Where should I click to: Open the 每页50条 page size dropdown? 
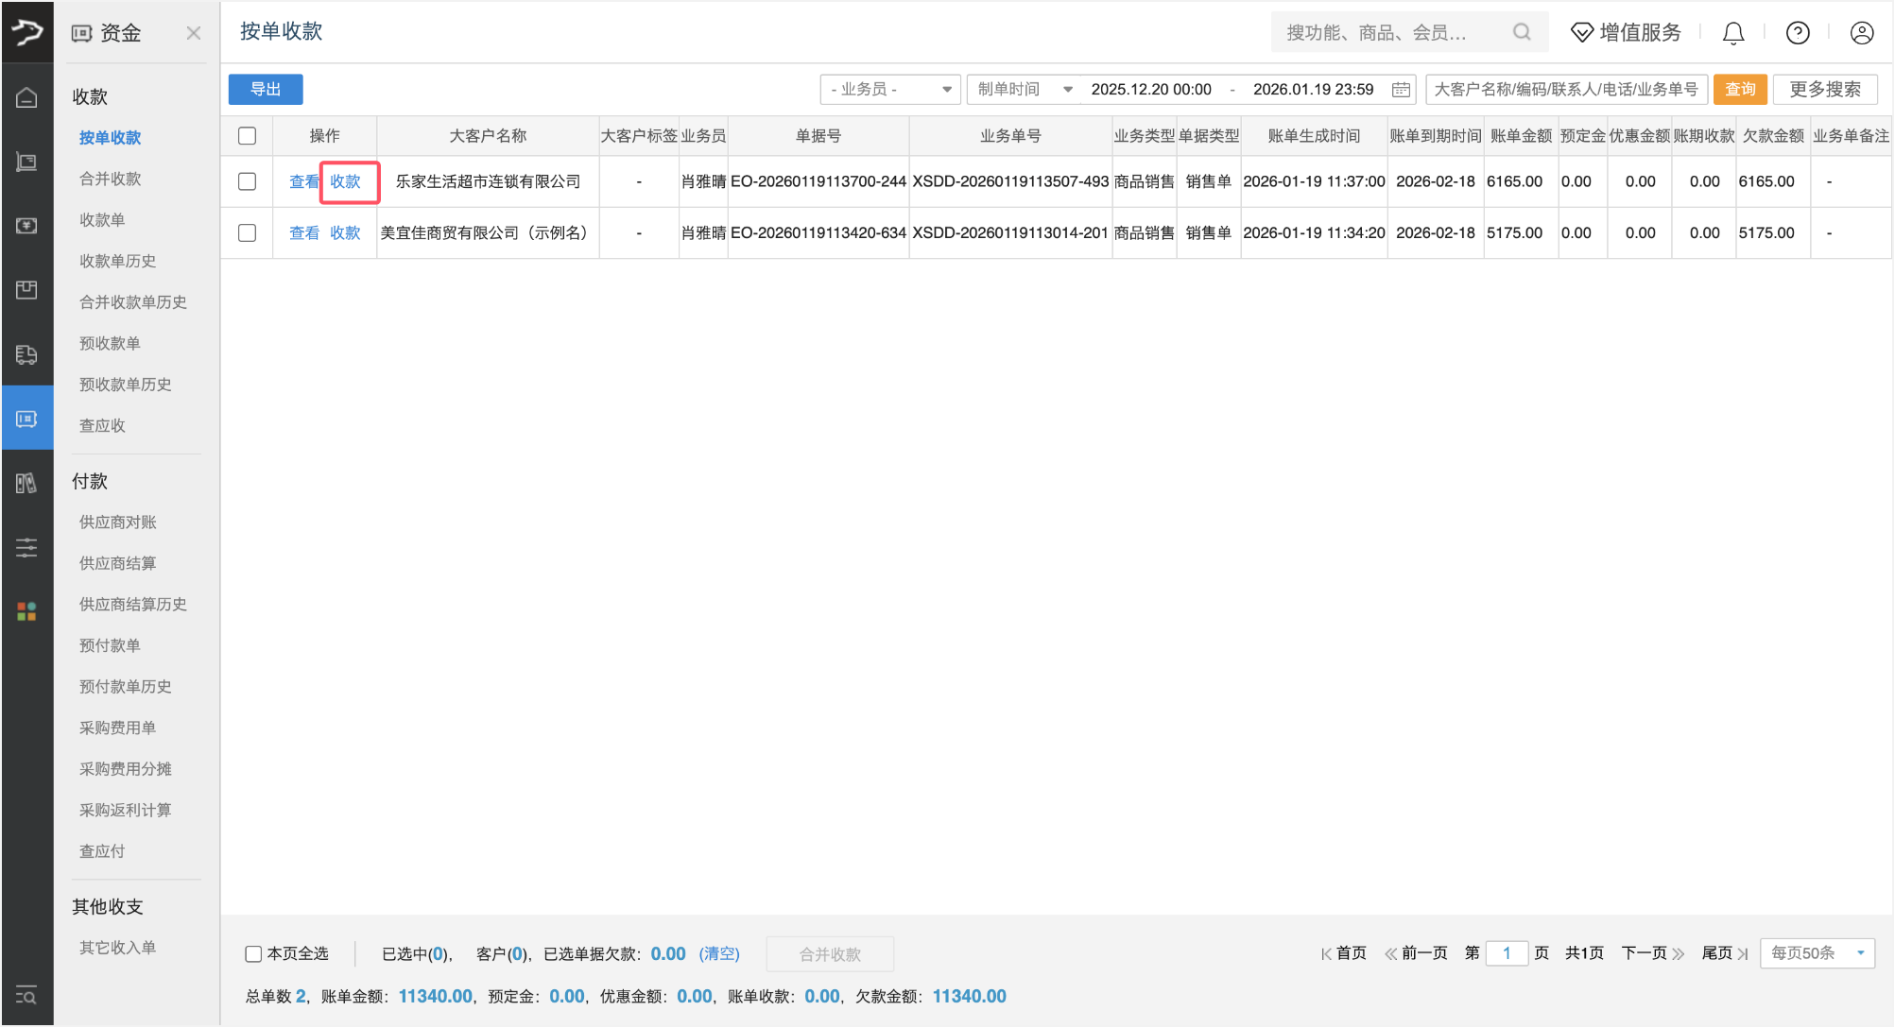pos(1817,953)
